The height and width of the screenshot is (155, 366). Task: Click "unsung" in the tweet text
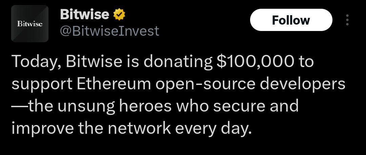[x=86, y=107]
